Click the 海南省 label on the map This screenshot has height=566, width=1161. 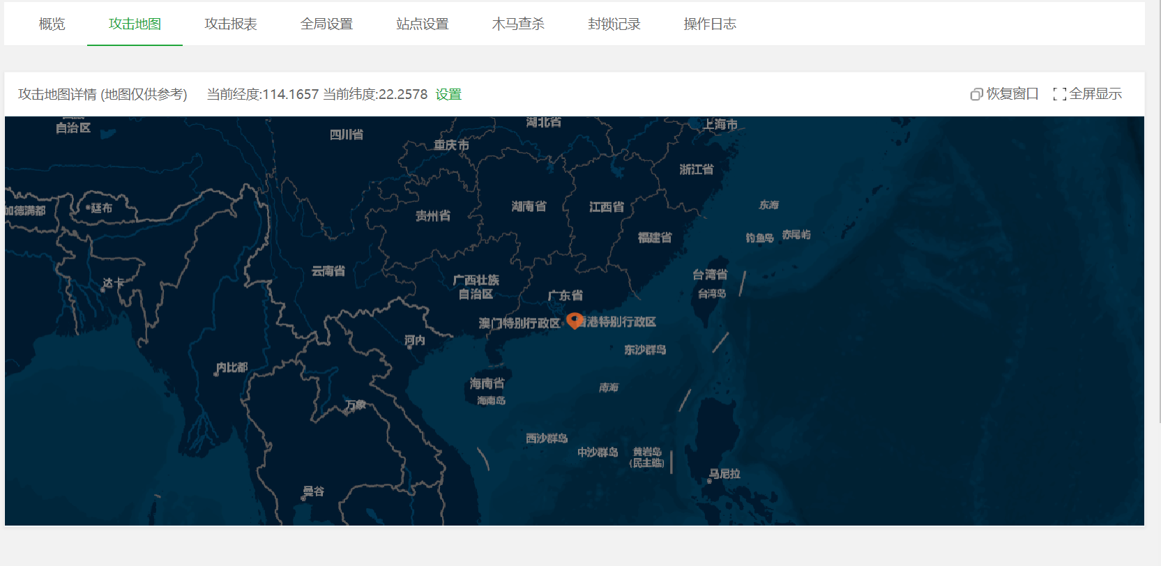click(487, 383)
